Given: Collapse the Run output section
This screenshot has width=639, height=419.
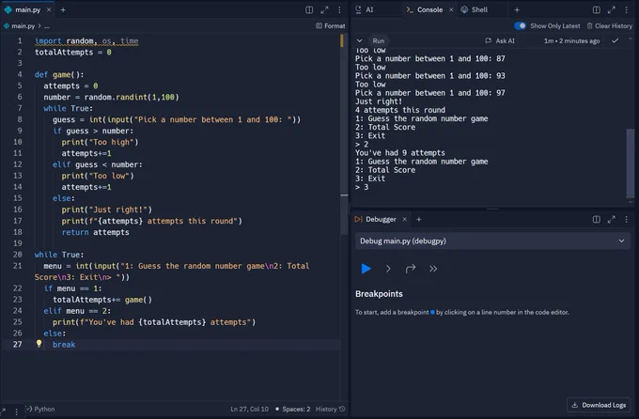Looking at the screenshot, I should (x=359, y=40).
